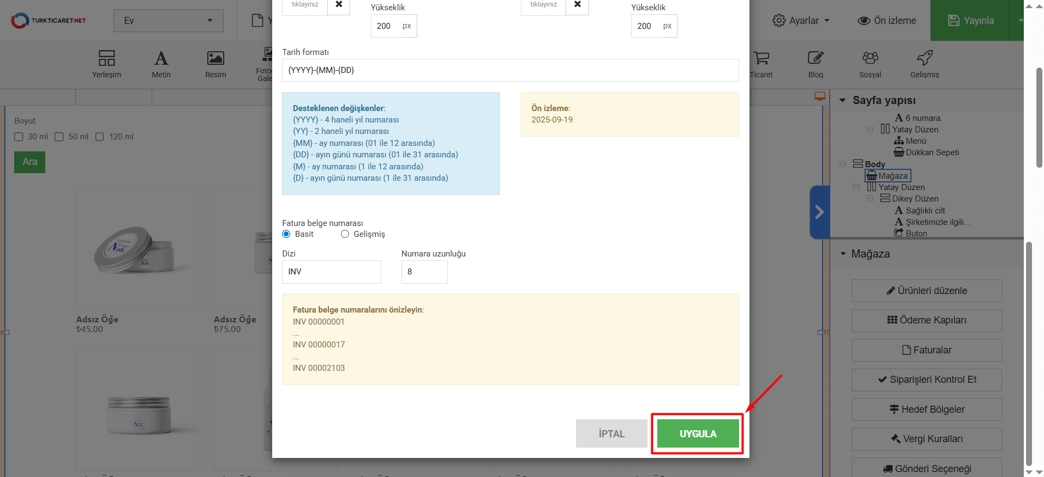This screenshot has height=477, width=1044.
Task: Collapse the Sayfa yapısı section
Action: tap(843, 100)
